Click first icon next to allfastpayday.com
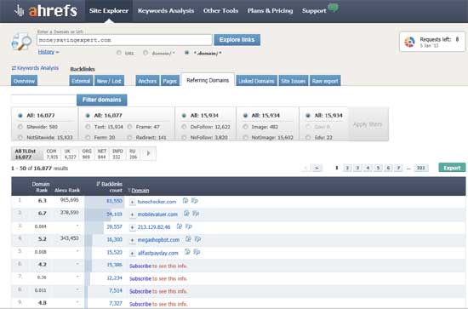Viewport: 468px width, 309px height. click(x=187, y=252)
